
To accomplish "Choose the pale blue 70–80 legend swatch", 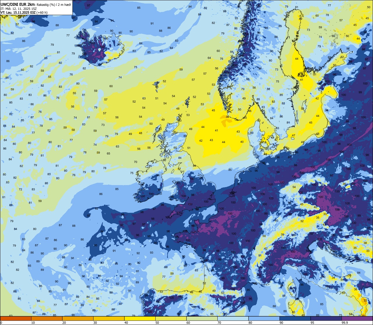I will pyautogui.click(x=233, y=318).
